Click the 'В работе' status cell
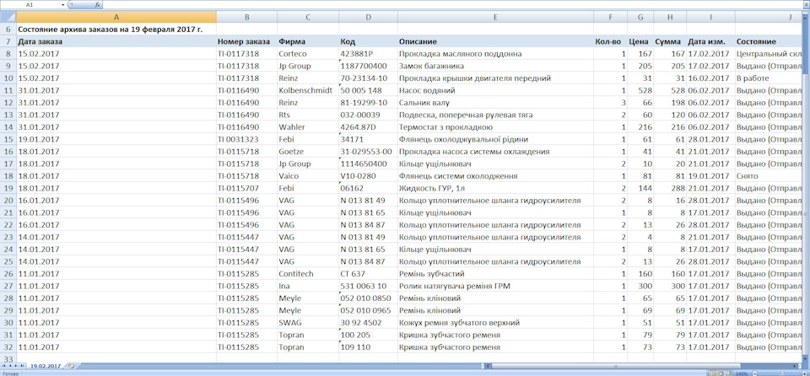Viewport: 810px width, 376px height. click(x=769, y=78)
